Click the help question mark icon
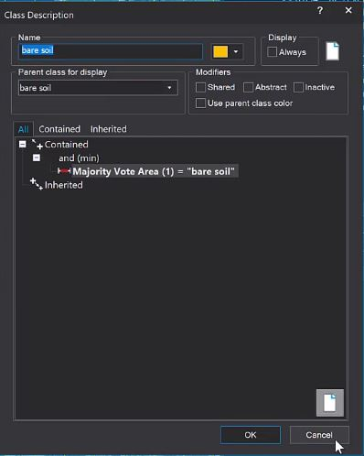Image resolution: width=364 pixels, height=456 pixels. 320,11
